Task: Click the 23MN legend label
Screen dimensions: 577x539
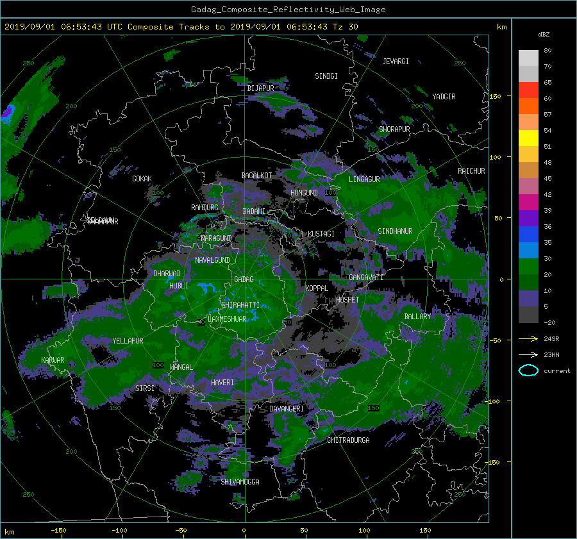Action: point(551,355)
